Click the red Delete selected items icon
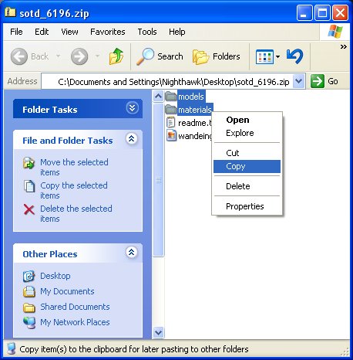This screenshot has height=360, width=353. coord(29,209)
